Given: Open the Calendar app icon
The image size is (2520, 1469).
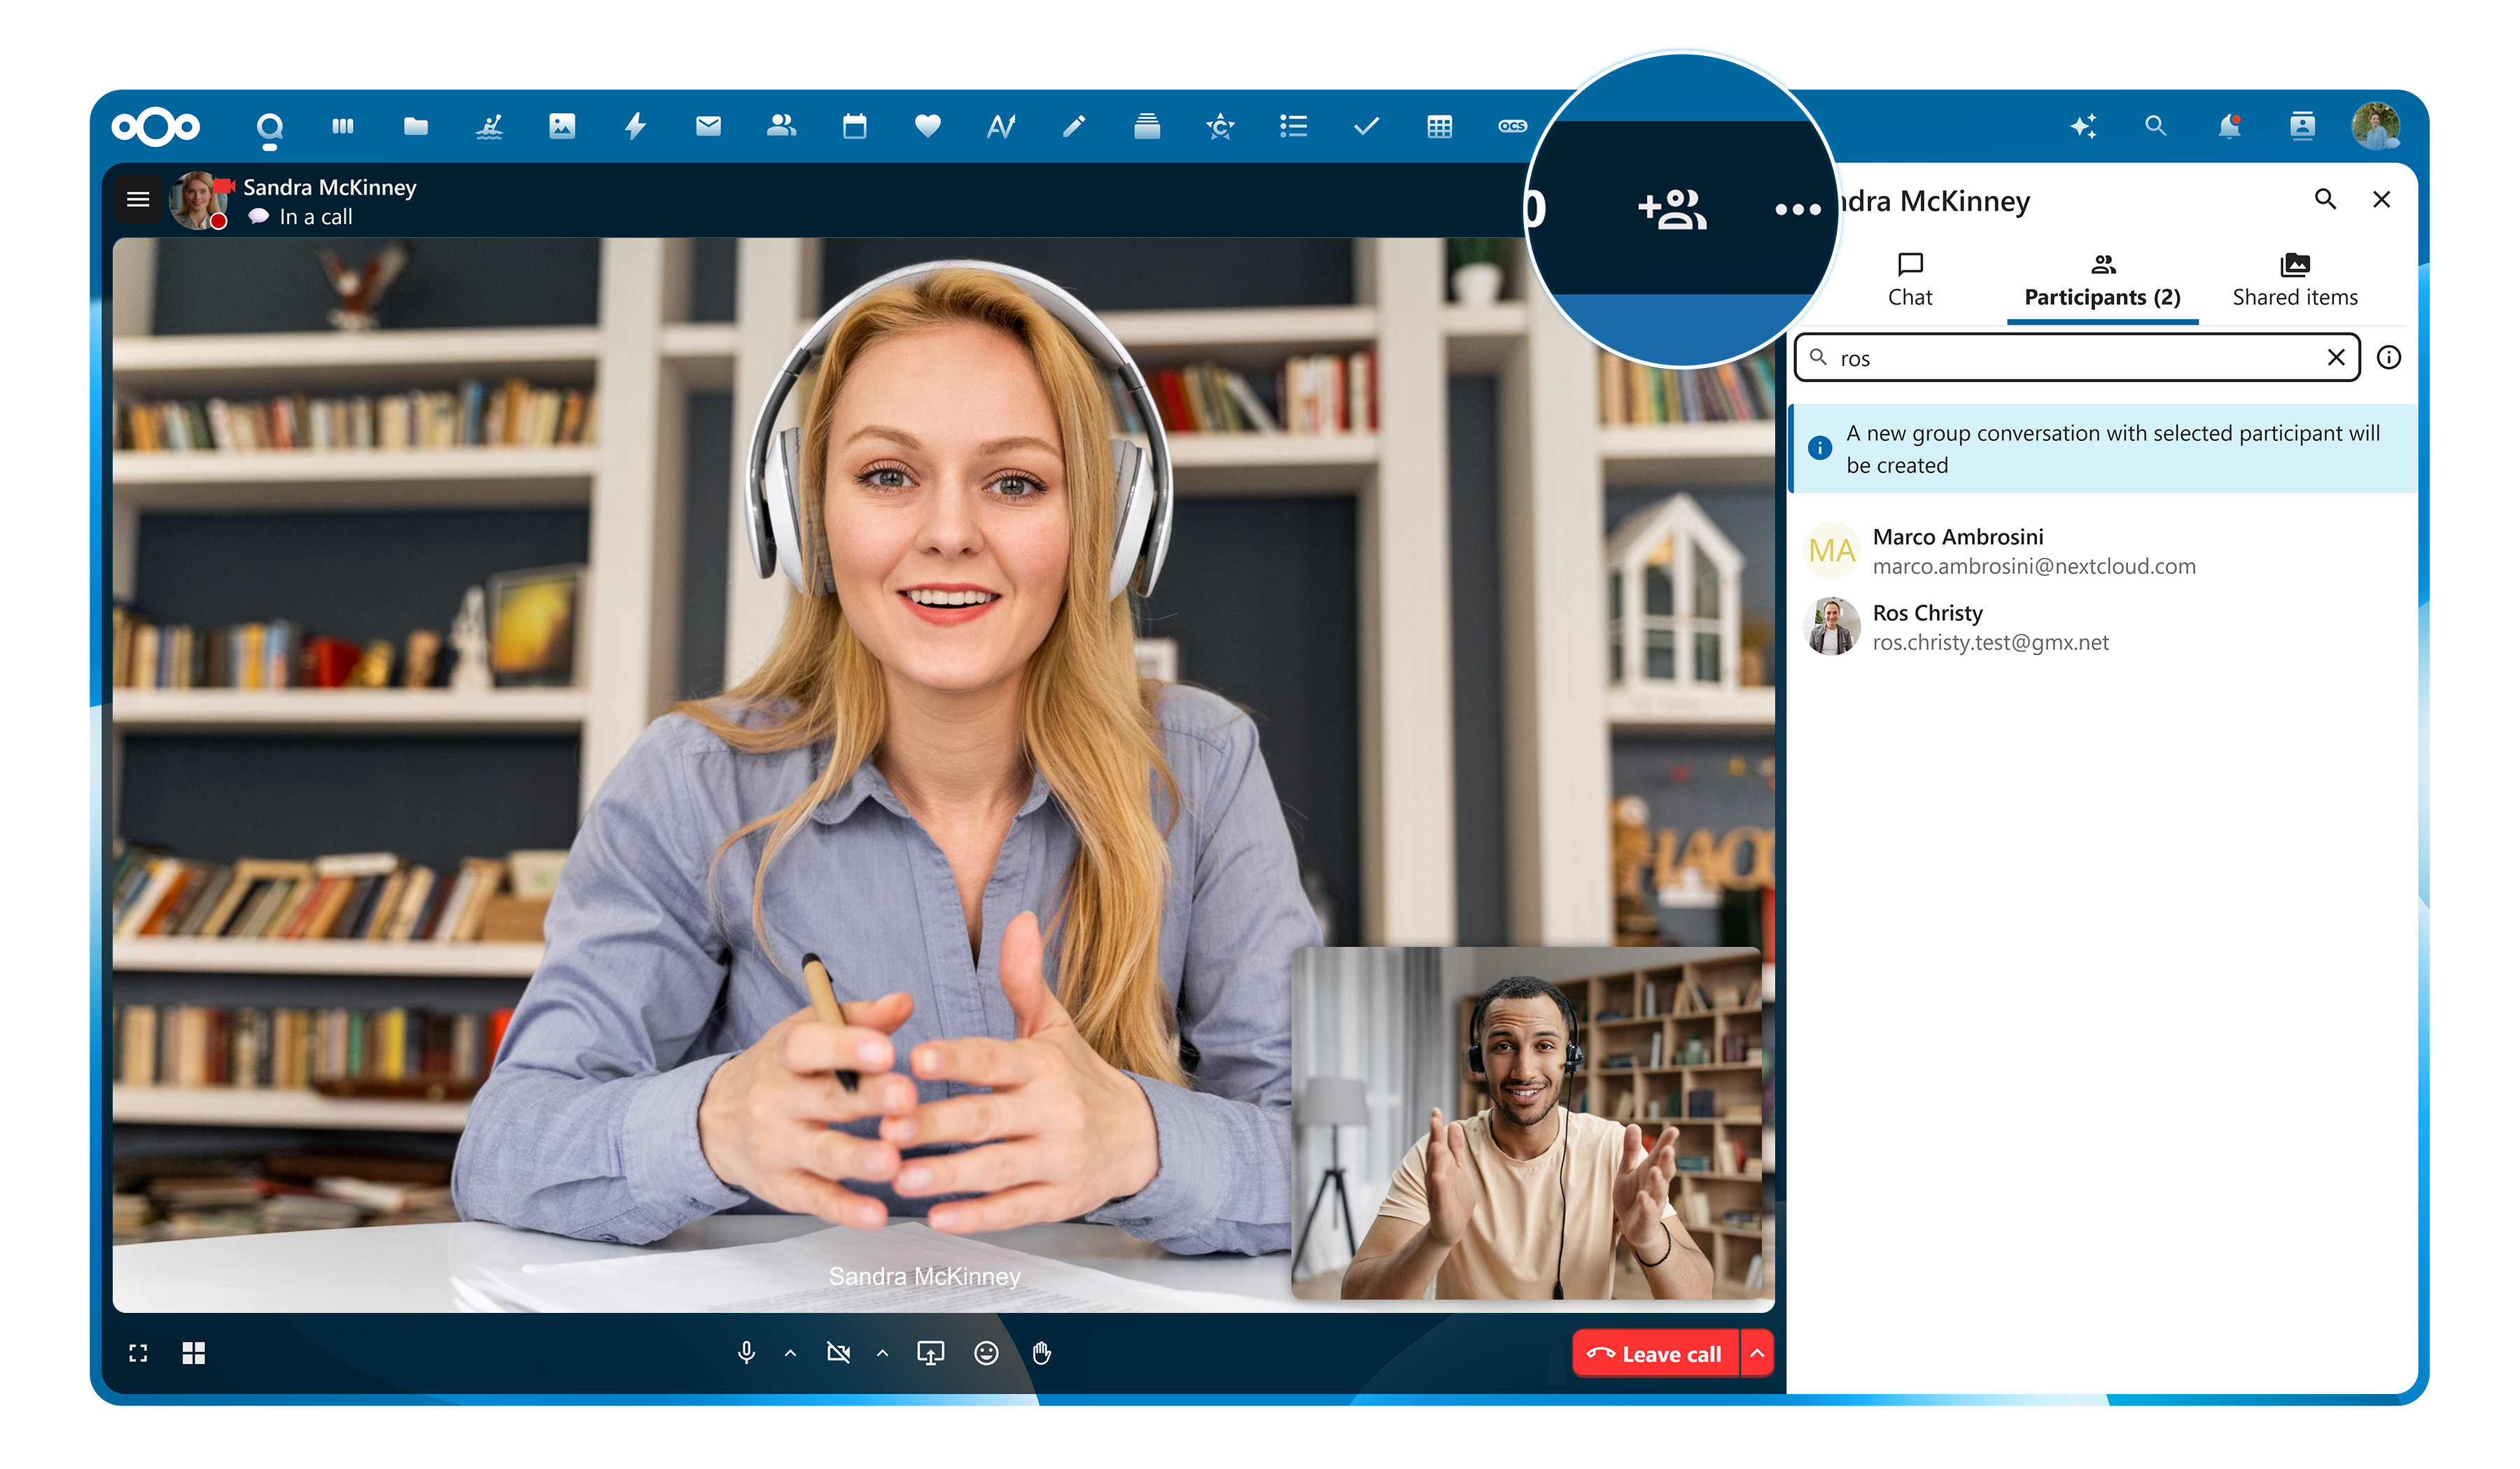Looking at the screenshot, I should (855, 126).
